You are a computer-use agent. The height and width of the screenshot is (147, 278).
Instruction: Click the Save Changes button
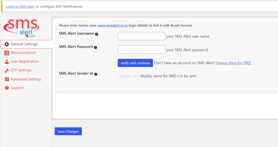point(68,132)
